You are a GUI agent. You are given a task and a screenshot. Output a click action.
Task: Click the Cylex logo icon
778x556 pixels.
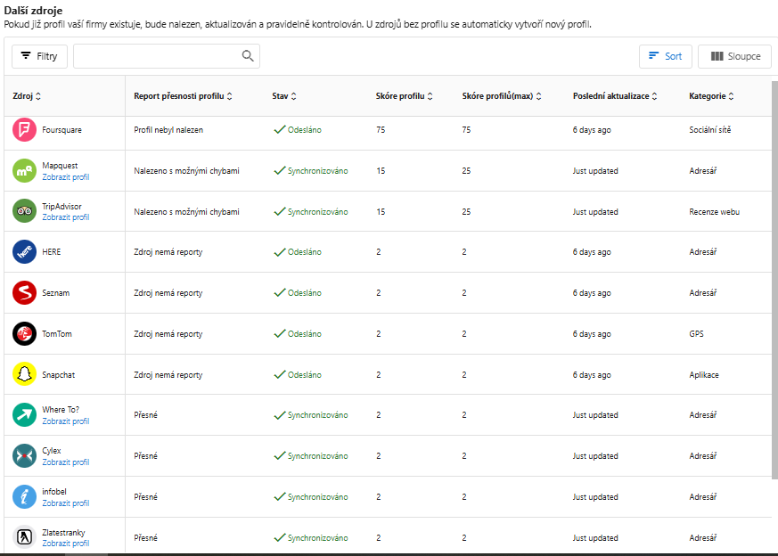click(x=24, y=456)
